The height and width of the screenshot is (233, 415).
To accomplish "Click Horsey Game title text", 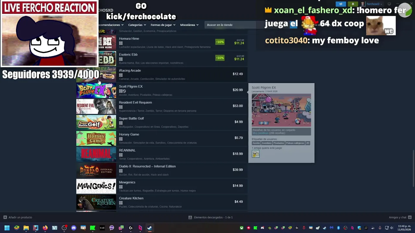I will point(129,134).
